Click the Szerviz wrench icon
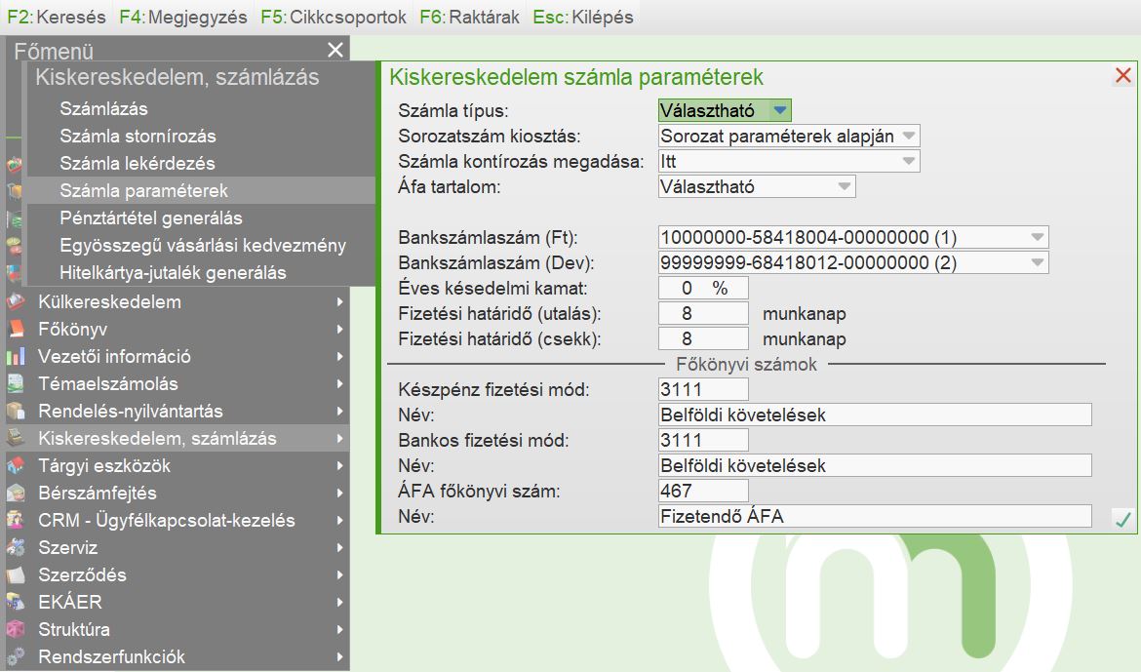 tap(16, 547)
